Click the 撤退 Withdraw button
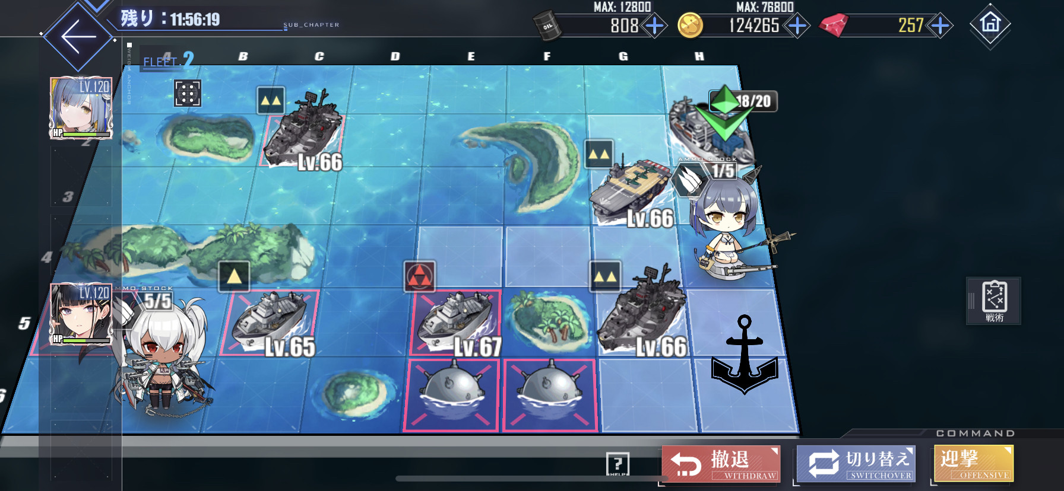Image resolution: width=1064 pixels, height=491 pixels. [x=721, y=463]
